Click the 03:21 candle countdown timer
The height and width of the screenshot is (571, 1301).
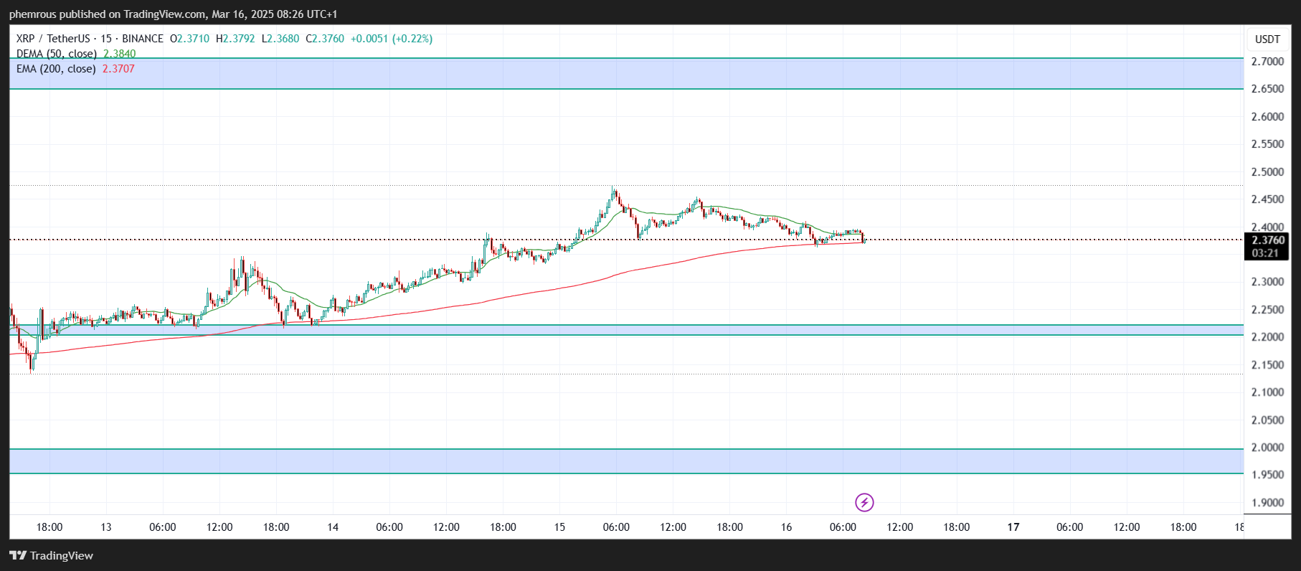[1265, 253]
